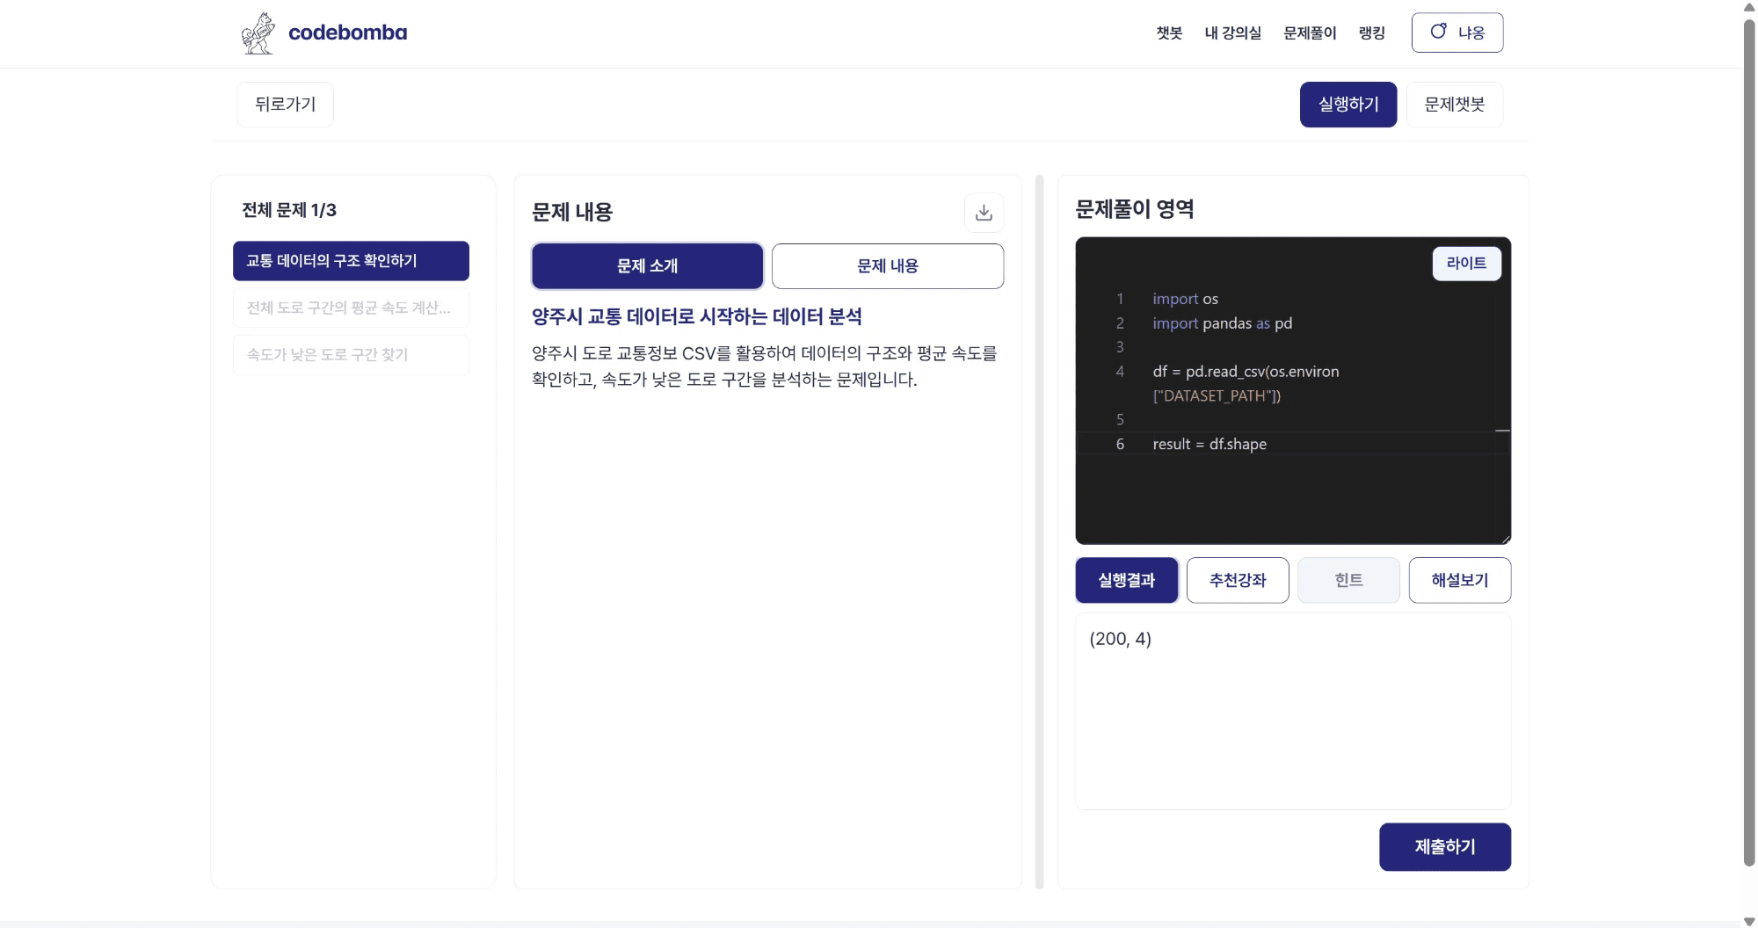Screen dimensions: 1758x928
Task: Go to 내 강의실 menu
Action: click(1232, 33)
